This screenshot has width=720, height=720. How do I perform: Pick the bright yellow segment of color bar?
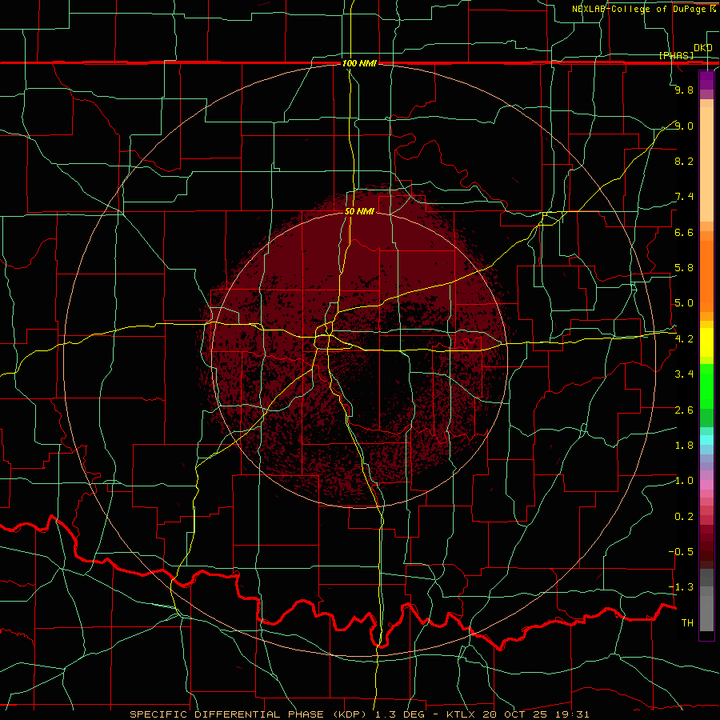[706, 342]
